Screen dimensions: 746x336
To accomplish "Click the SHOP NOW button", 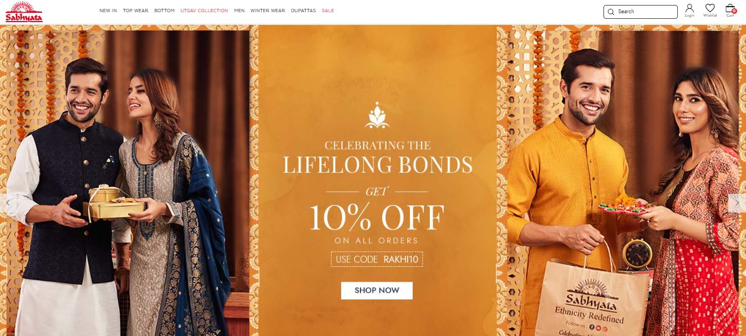I will point(377,291).
